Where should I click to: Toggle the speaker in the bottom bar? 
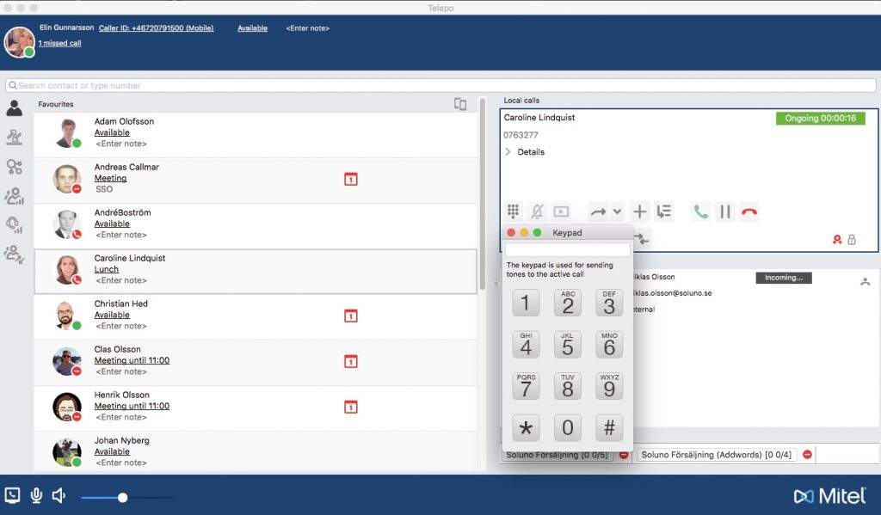tap(59, 495)
